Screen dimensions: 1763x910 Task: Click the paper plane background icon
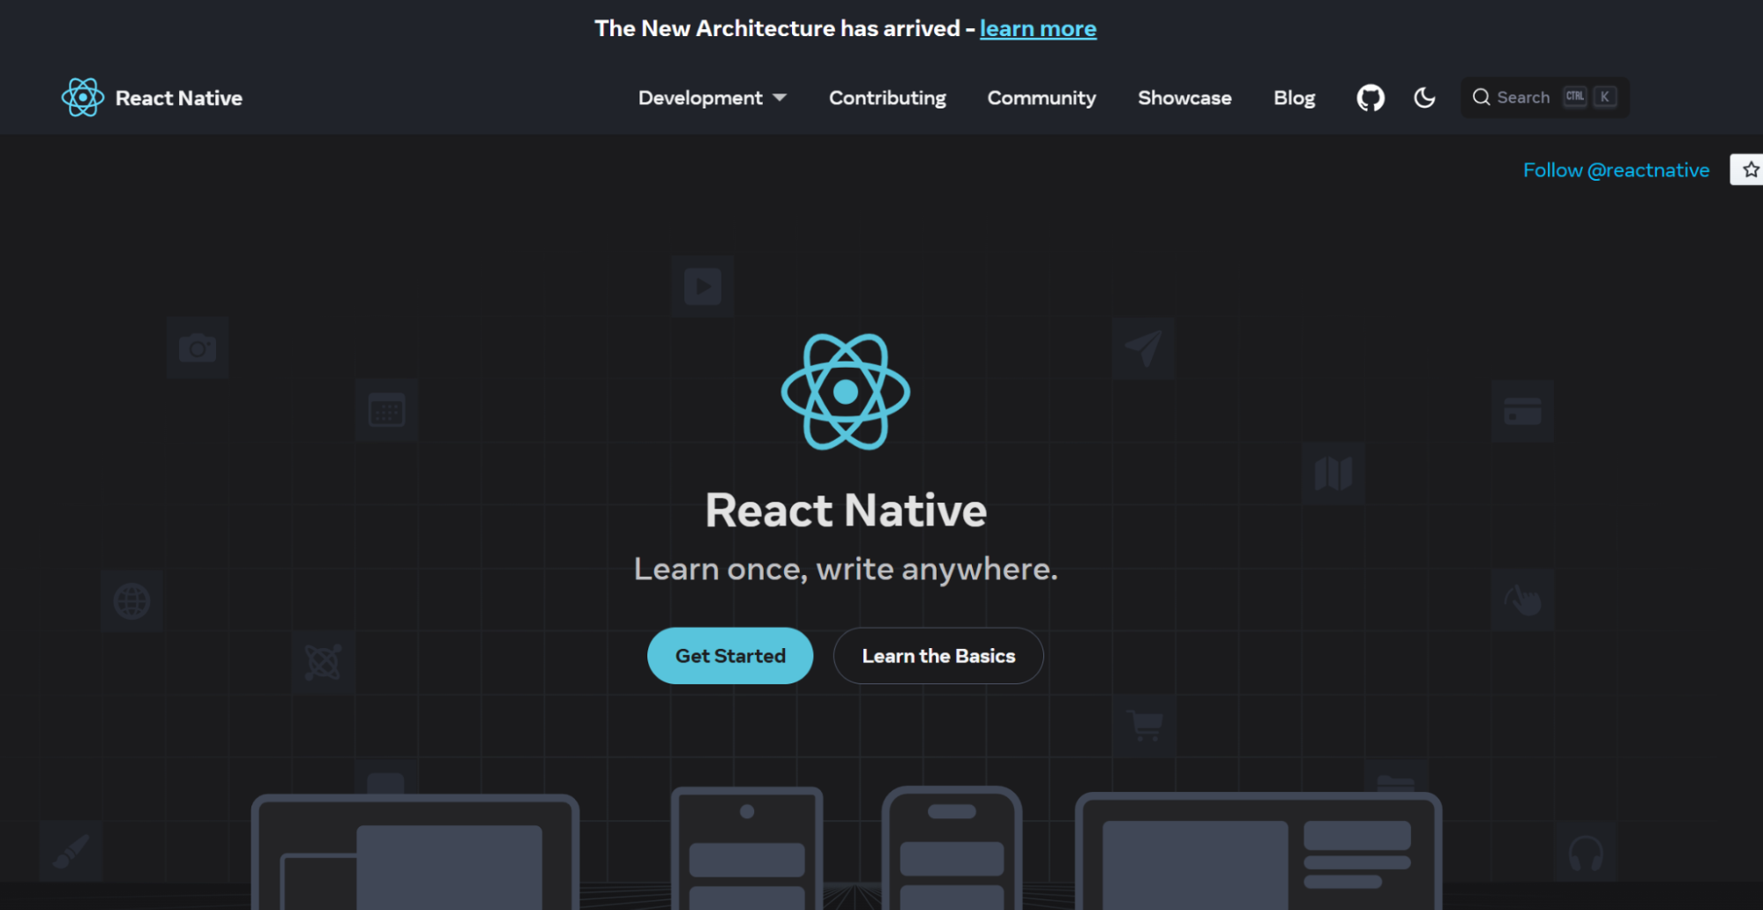pos(1144,347)
